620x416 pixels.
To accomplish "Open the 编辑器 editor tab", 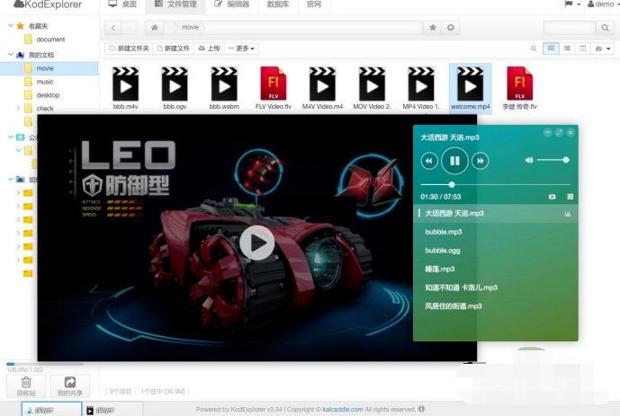I will (231, 4).
